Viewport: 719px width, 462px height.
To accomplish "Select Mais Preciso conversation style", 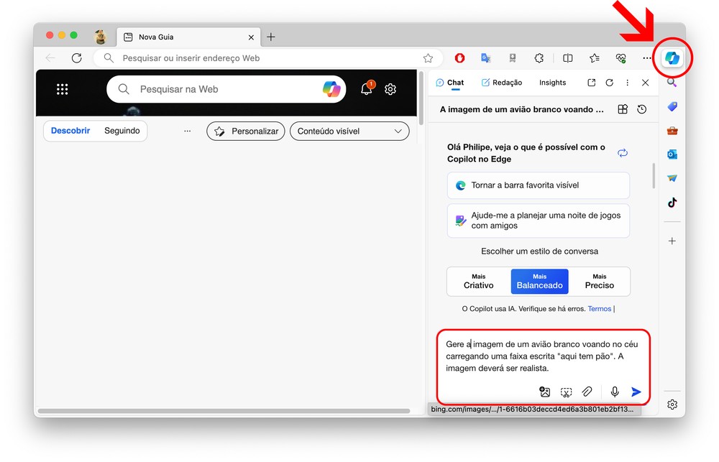I will (600, 282).
